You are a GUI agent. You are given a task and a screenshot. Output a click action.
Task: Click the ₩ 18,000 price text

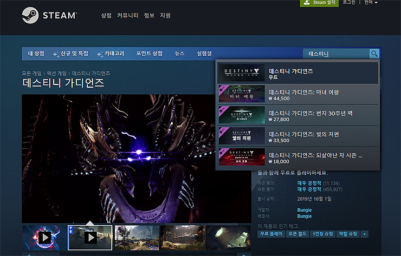pyautogui.click(x=279, y=161)
